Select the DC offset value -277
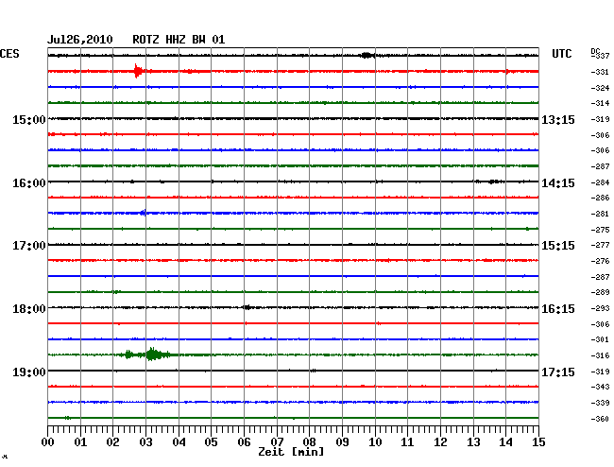This screenshot has width=614, height=467. pos(600,245)
